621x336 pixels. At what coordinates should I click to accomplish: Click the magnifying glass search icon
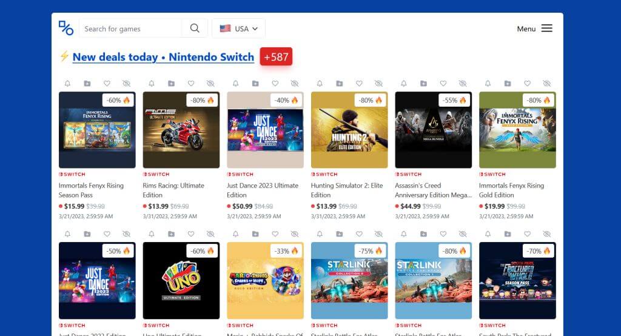pos(195,28)
